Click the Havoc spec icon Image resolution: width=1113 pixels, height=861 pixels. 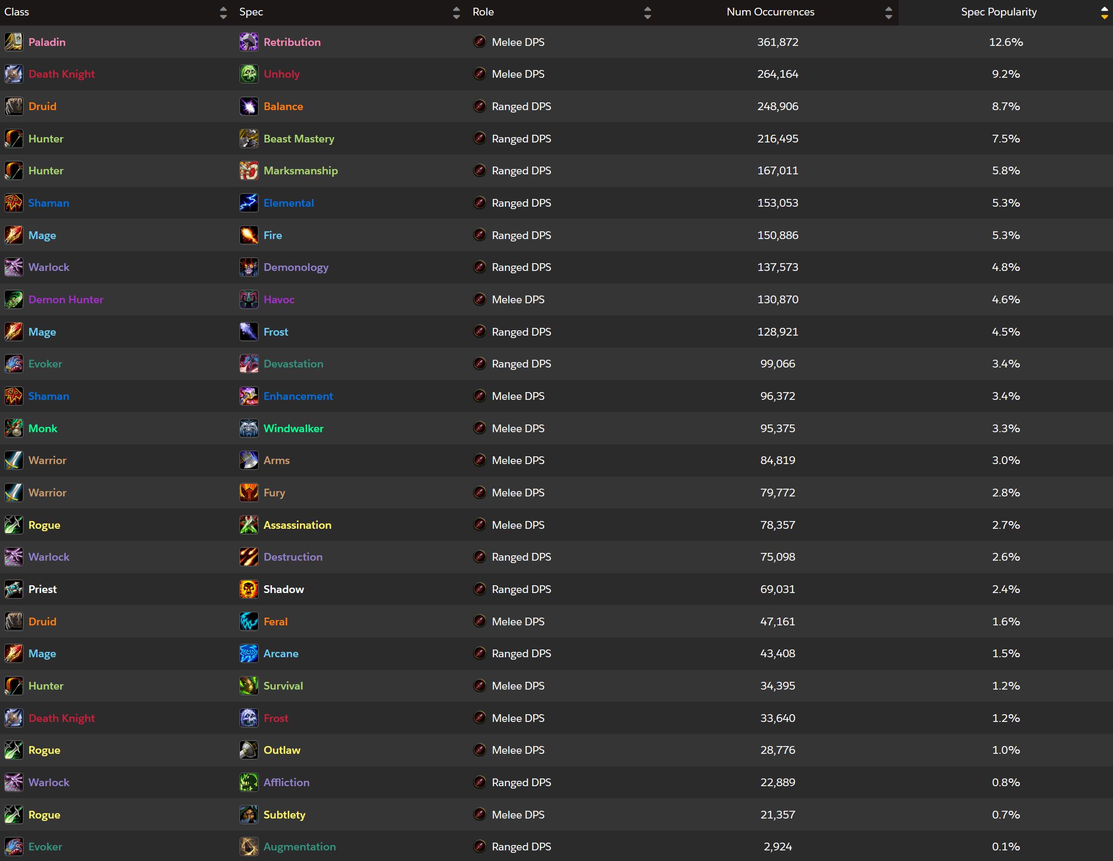249,299
